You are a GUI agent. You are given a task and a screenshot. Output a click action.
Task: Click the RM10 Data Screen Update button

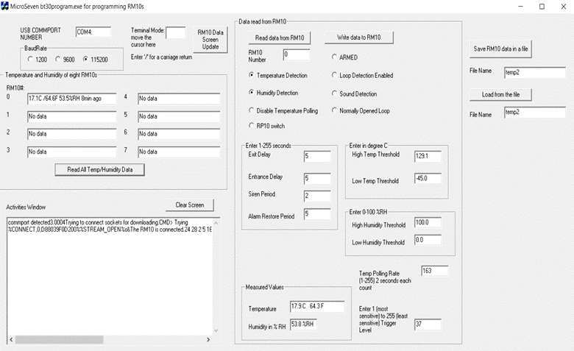point(210,40)
